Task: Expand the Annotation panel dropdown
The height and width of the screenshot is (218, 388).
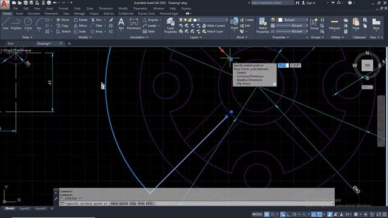Action: (139, 38)
